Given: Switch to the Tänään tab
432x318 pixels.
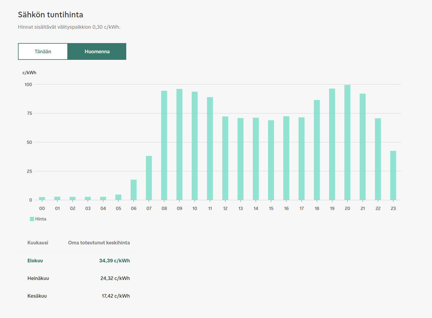Looking at the screenshot, I should (43, 51).
